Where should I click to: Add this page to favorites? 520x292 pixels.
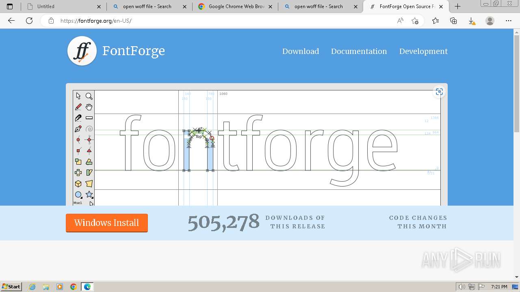415,21
